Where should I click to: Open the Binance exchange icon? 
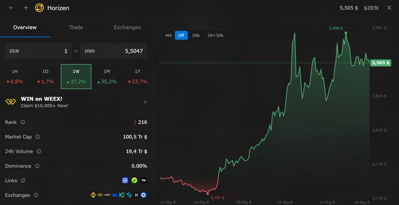(x=93, y=195)
